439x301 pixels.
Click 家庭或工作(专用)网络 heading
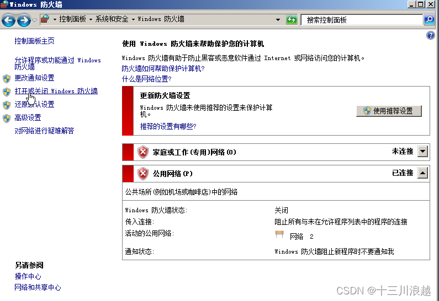tap(194, 152)
